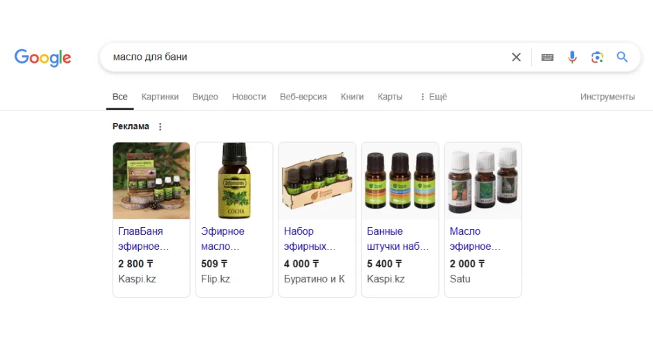Screen dimensions: 653x359
Task: Open the wooden box oil set image
Action: pos(317,181)
